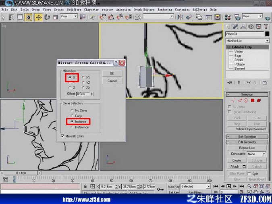Uncheck the Mirror IK Limits checkbox
The height and width of the screenshot is (204, 272).
pyautogui.click(x=62, y=136)
